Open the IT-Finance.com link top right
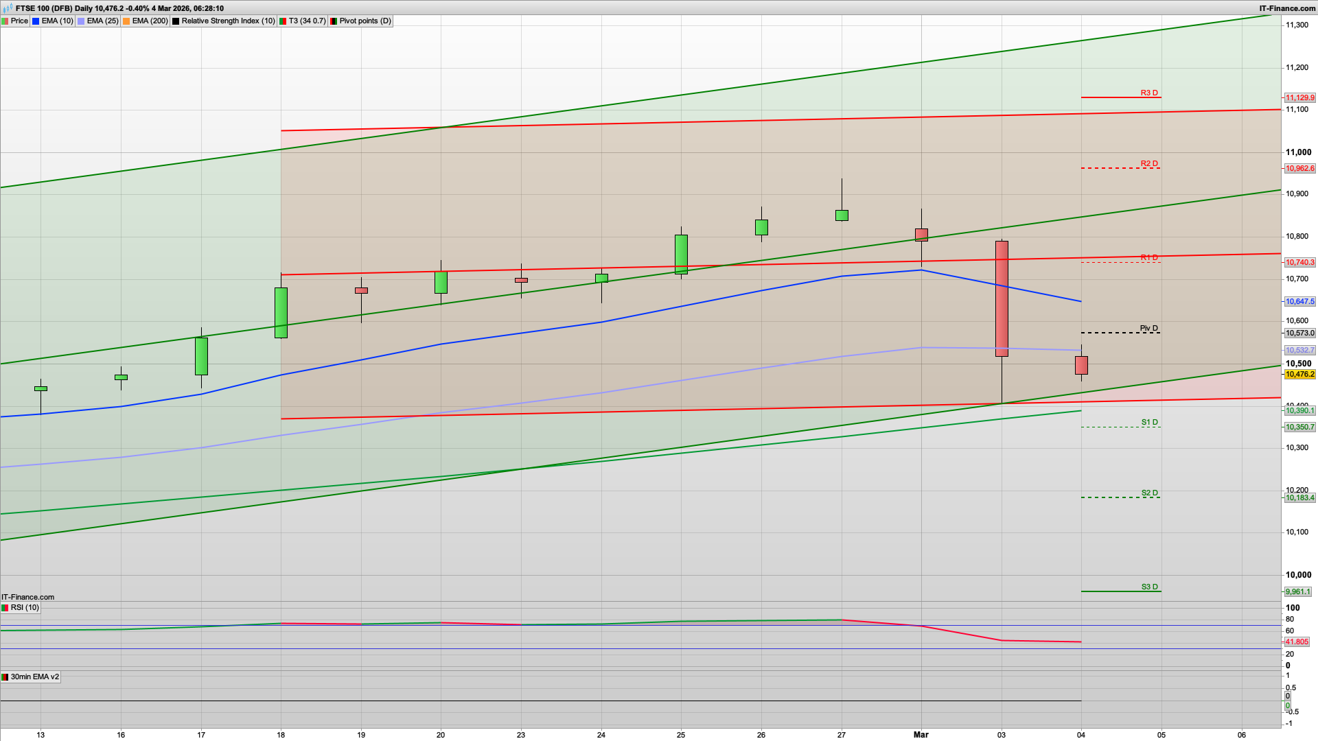This screenshot has height=741, width=1318. (1286, 8)
